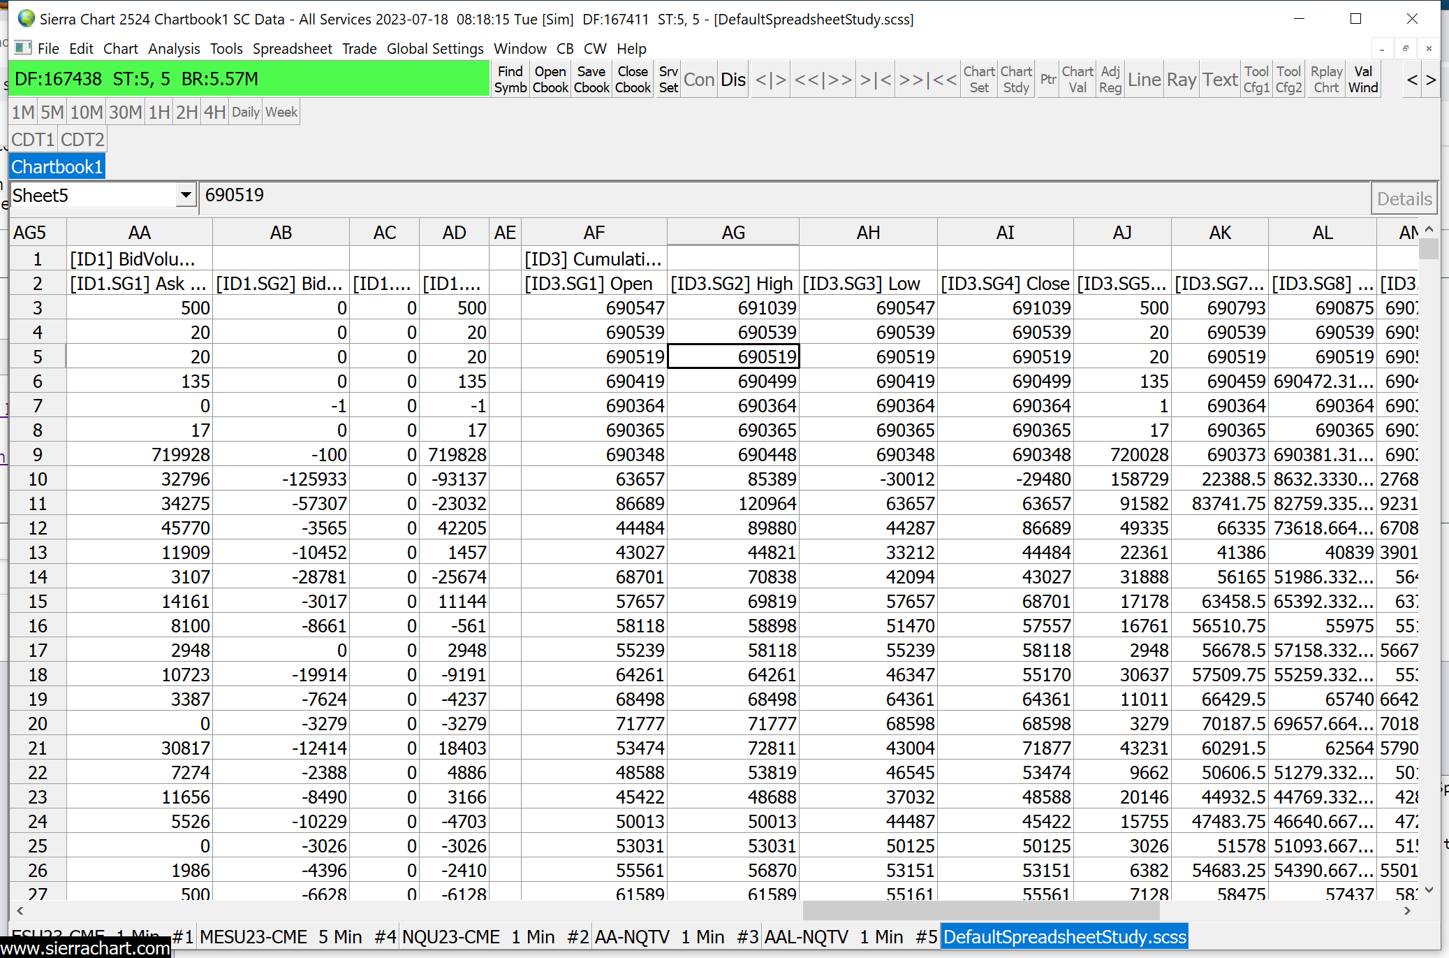The image size is (1449, 958).
Task: Click Open Chartbook toolbar button
Action: click(550, 79)
